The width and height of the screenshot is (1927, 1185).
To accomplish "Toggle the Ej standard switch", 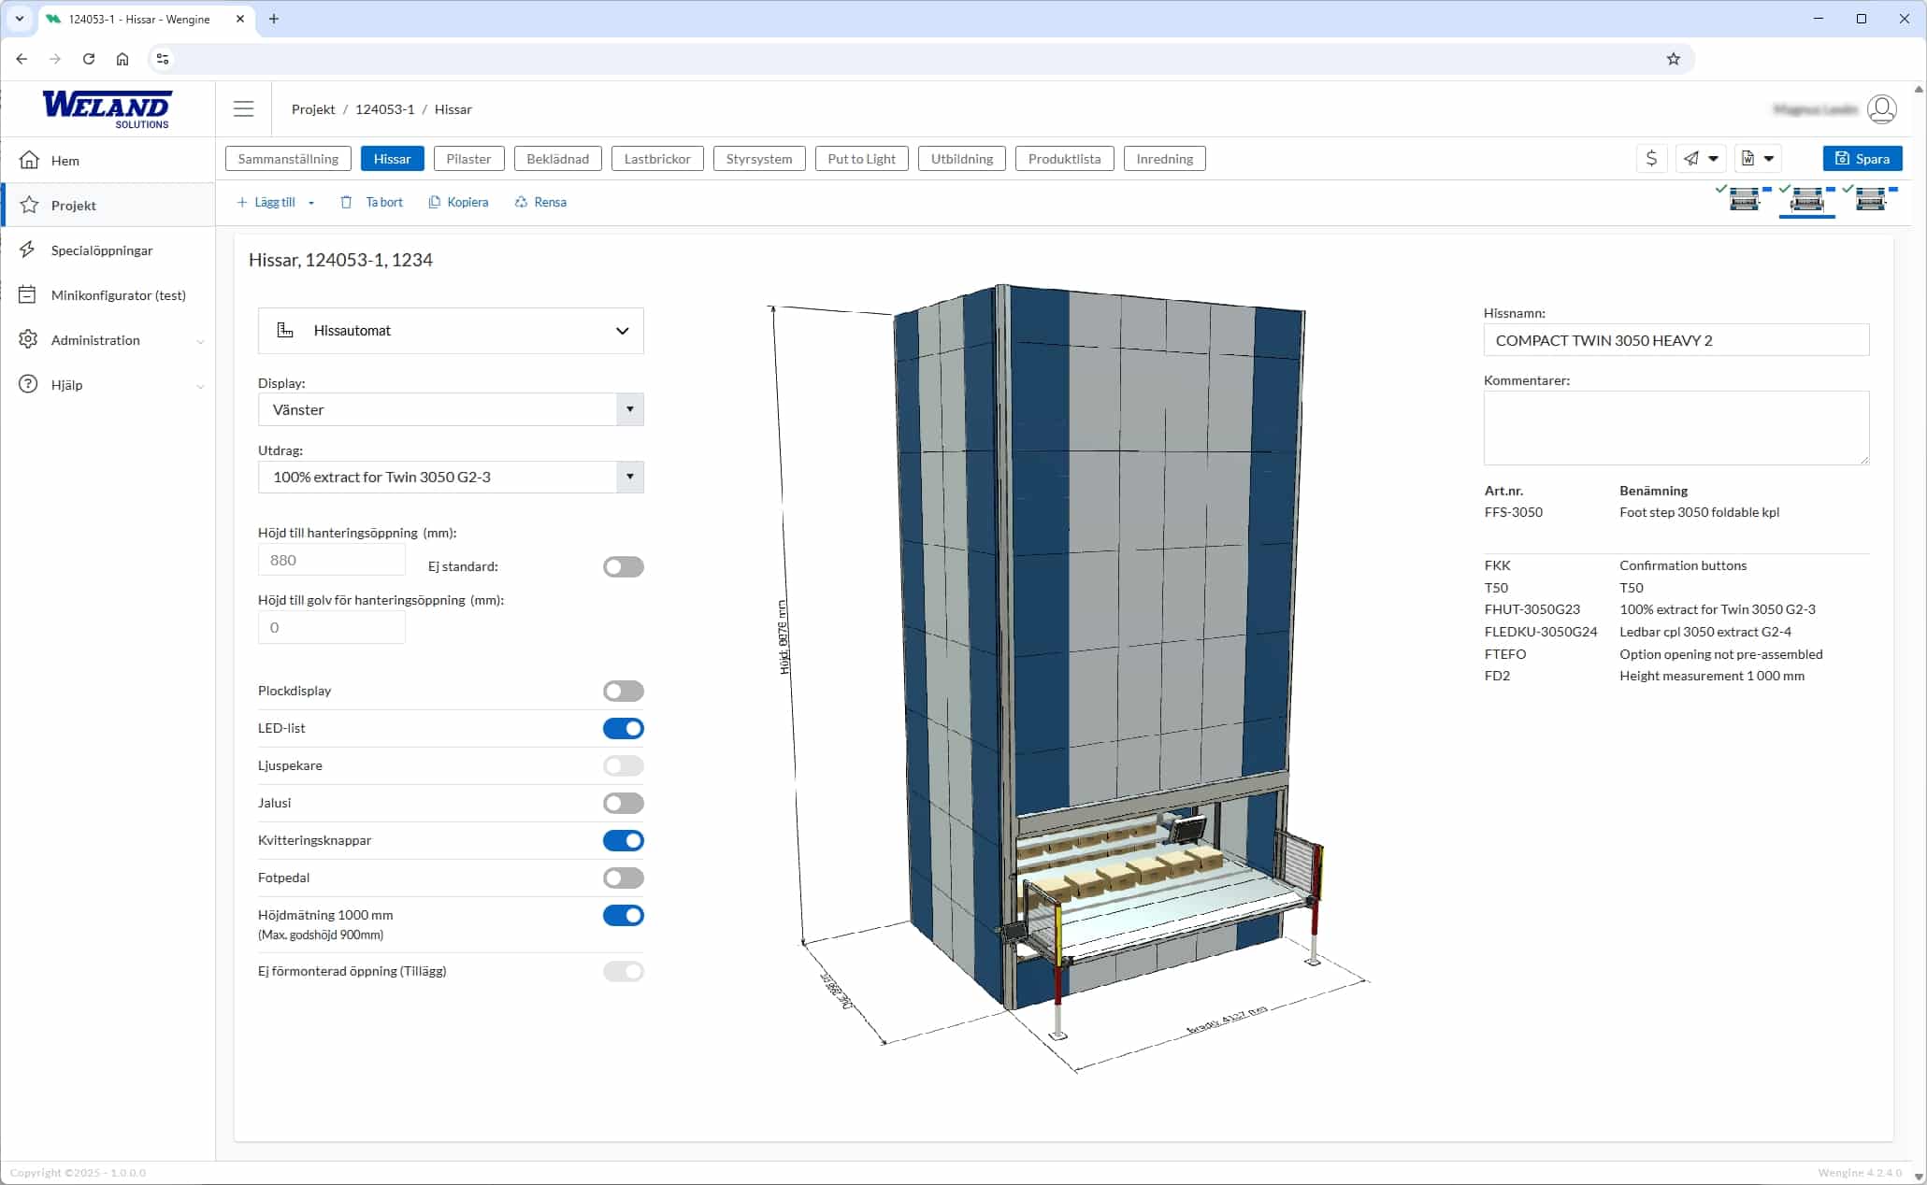I will tap(624, 566).
